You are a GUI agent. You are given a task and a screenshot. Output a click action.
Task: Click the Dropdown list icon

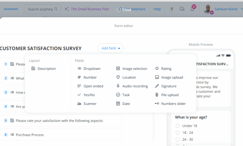(x=79, y=68)
